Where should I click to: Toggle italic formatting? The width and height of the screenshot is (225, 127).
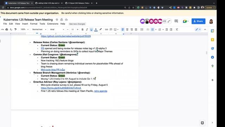coord(87,29)
